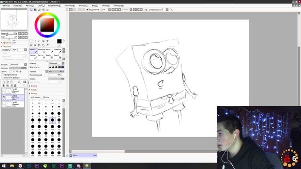
Task: Click the black foreground color swatch
Action: pyautogui.click(x=59, y=41)
